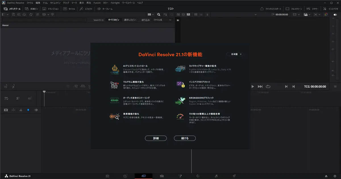341x179 pixels.
Task: Click the speech-bubble icon in media pool toolbar
Action: [52, 14]
